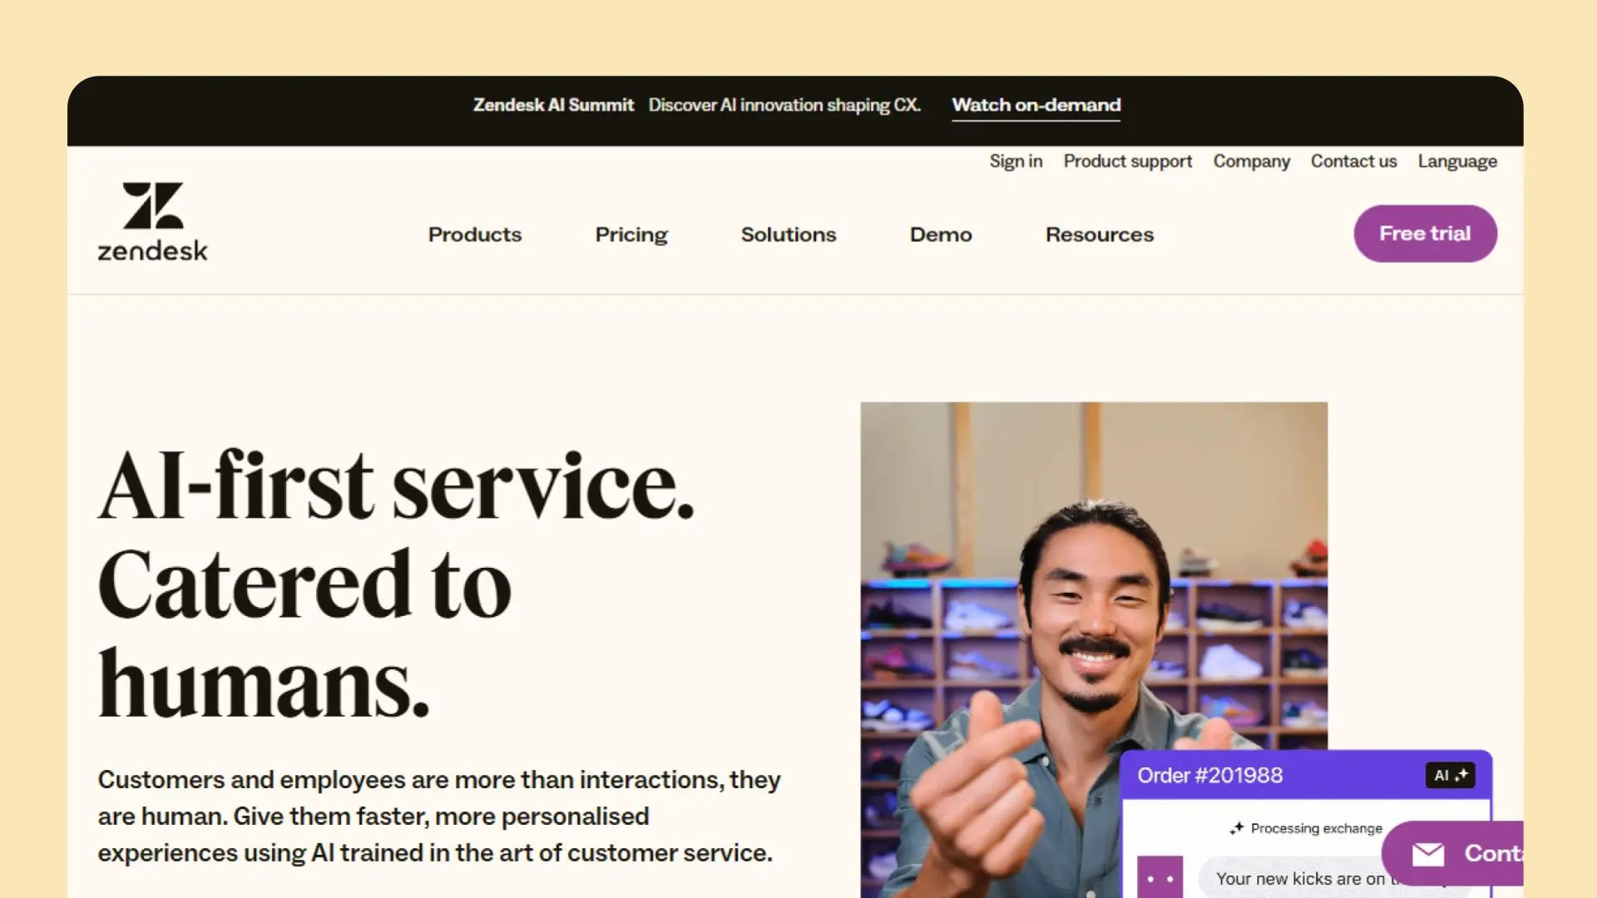Click the Sign in link

click(1016, 161)
